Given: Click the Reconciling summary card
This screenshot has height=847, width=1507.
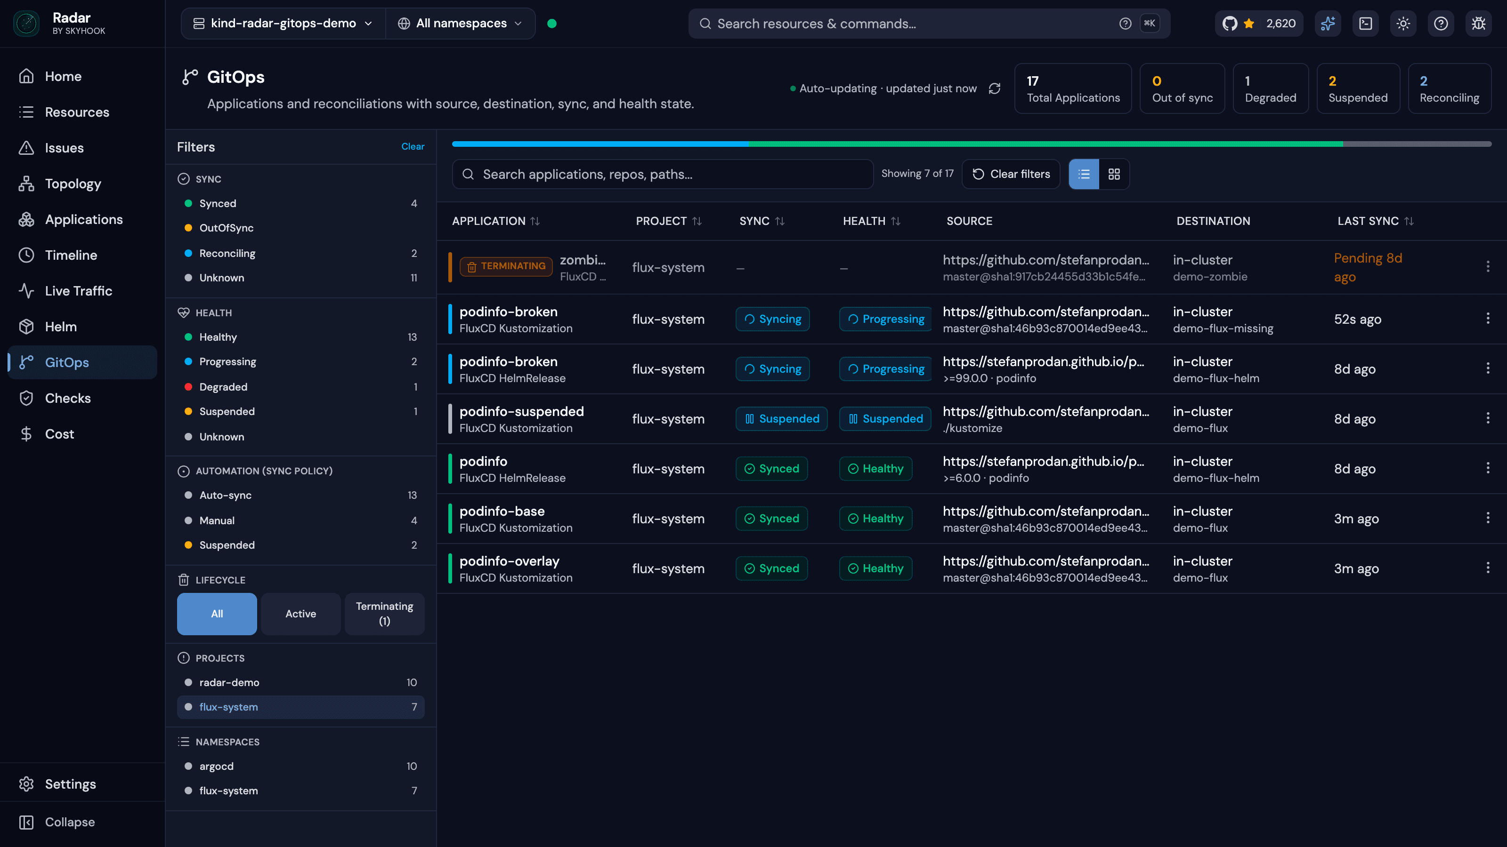Looking at the screenshot, I should pyautogui.click(x=1449, y=88).
